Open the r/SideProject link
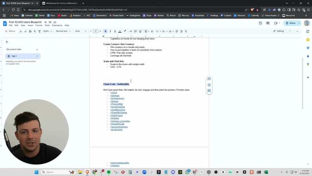The image size is (312, 176). [116, 115]
